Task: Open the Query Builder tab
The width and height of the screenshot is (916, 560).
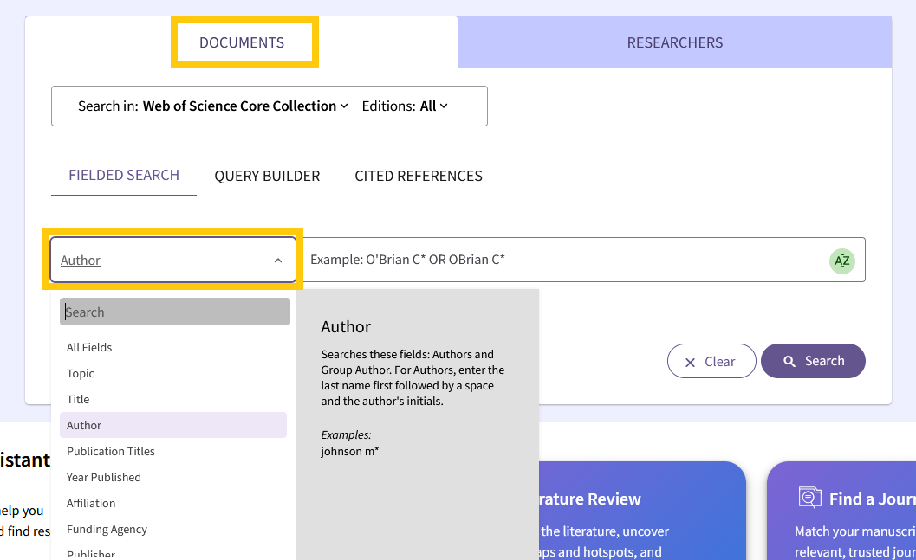Action: tap(267, 177)
